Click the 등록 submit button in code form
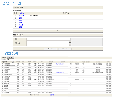Viewport: 113px width, 98px height. click(50, 49)
